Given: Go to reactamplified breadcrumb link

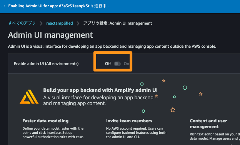Looking at the screenshot, I should (x=60, y=23).
